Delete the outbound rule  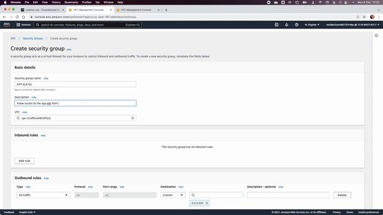pos(342,195)
